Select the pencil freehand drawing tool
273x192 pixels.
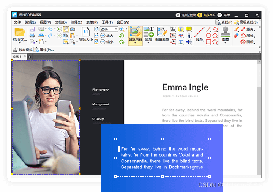[236, 29]
